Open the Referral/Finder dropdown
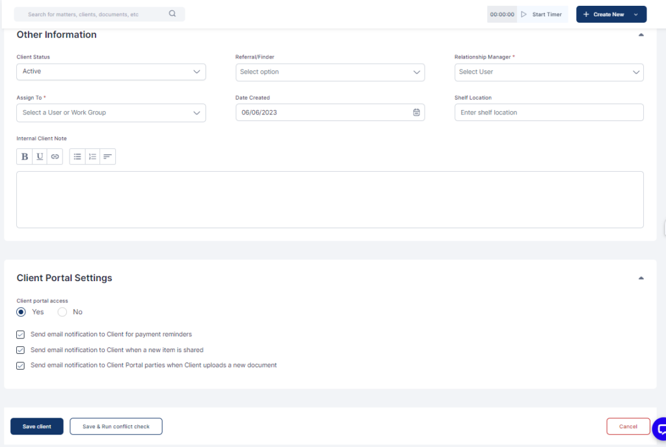 point(330,72)
